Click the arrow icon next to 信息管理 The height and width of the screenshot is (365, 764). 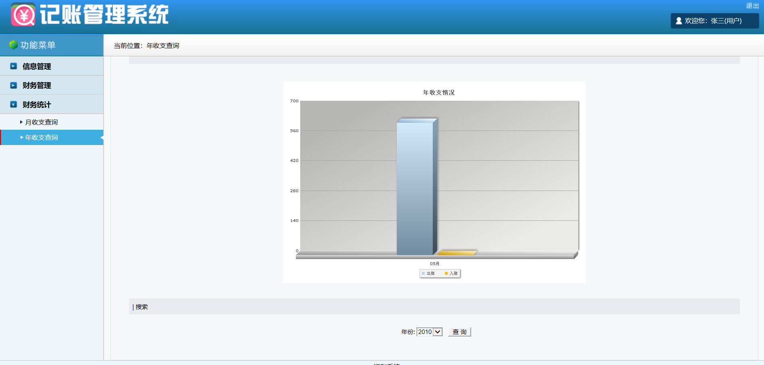pyautogui.click(x=14, y=66)
